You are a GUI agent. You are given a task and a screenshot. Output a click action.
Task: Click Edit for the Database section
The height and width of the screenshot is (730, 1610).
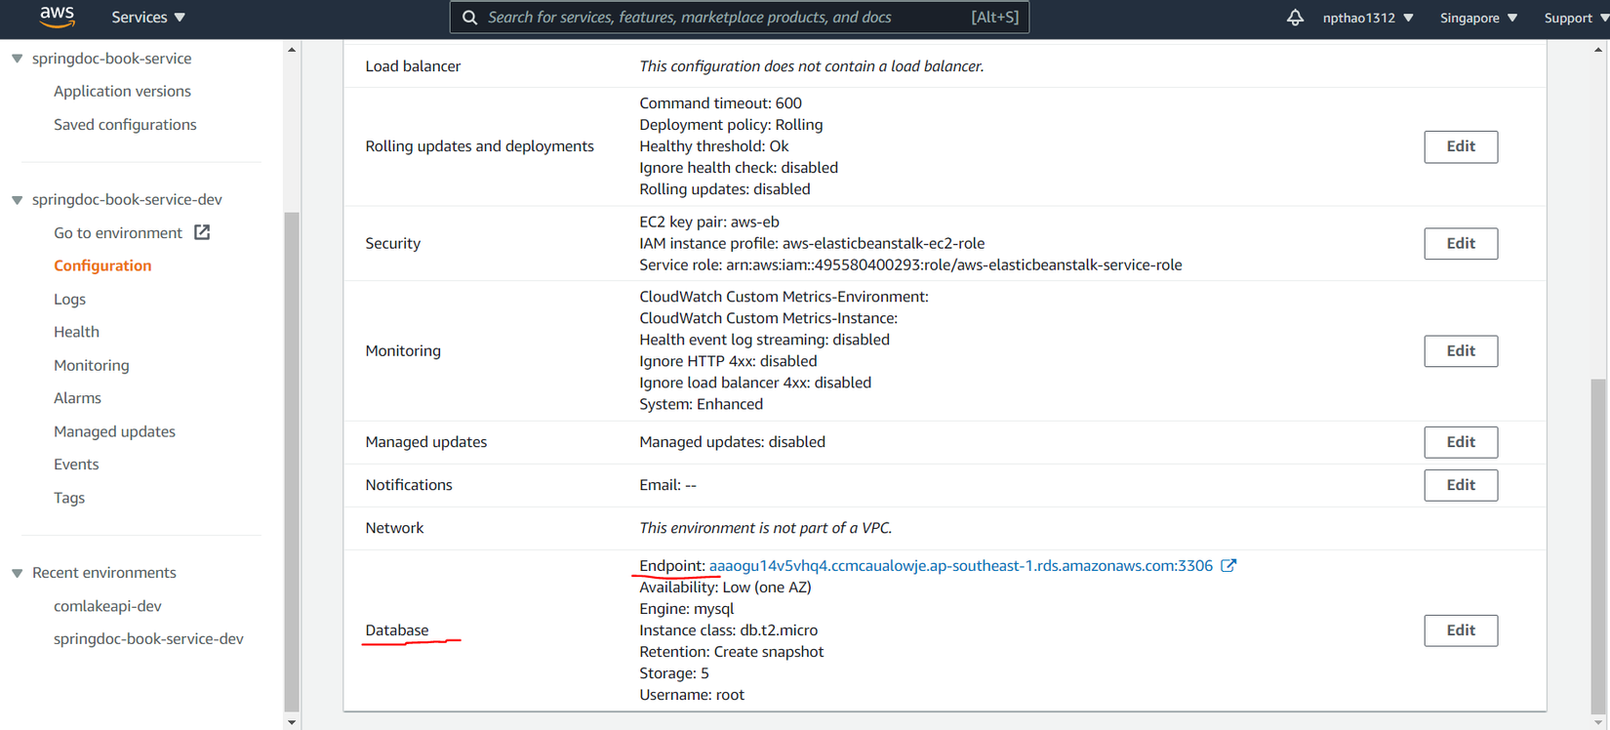1460,630
